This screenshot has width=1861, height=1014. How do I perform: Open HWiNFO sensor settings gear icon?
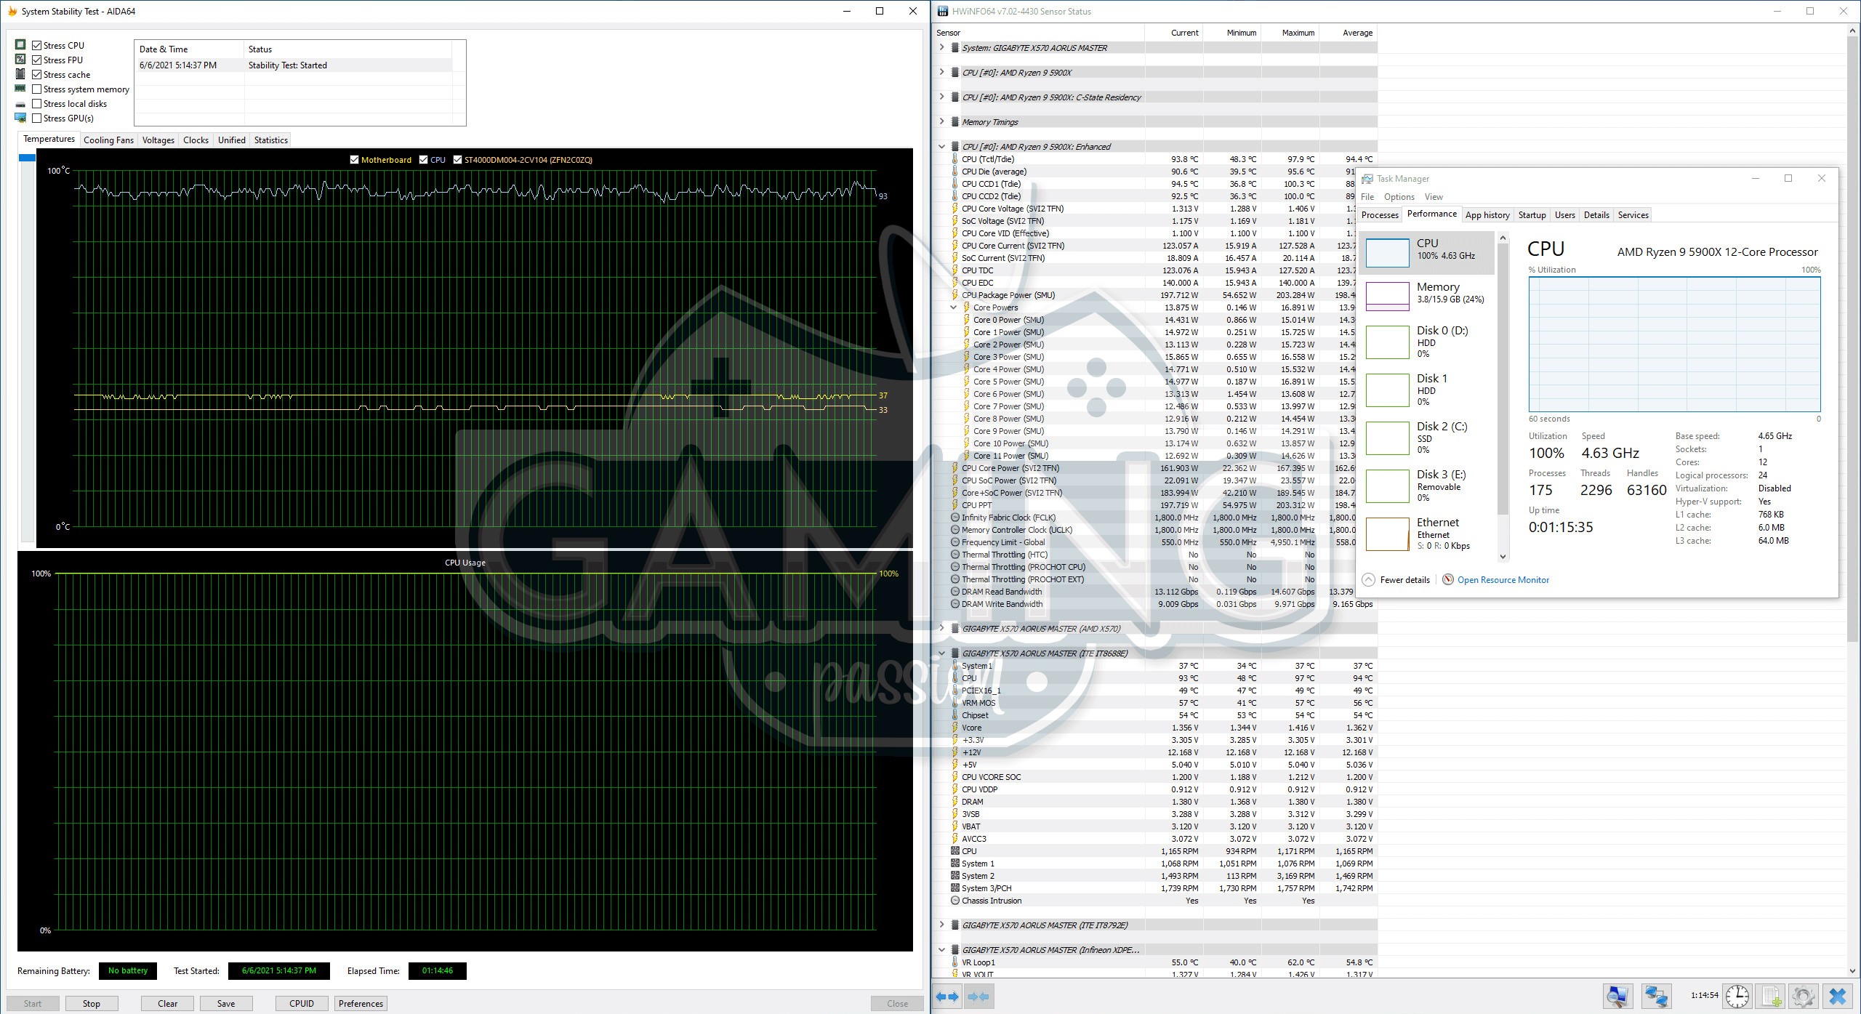pyautogui.click(x=1803, y=996)
